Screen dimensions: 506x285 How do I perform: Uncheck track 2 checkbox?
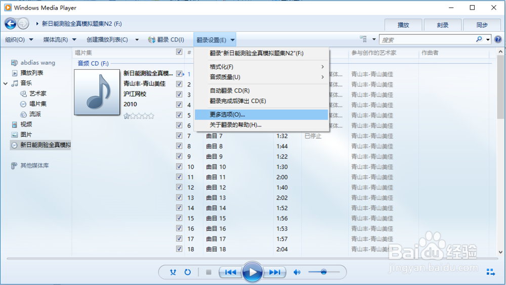click(179, 84)
